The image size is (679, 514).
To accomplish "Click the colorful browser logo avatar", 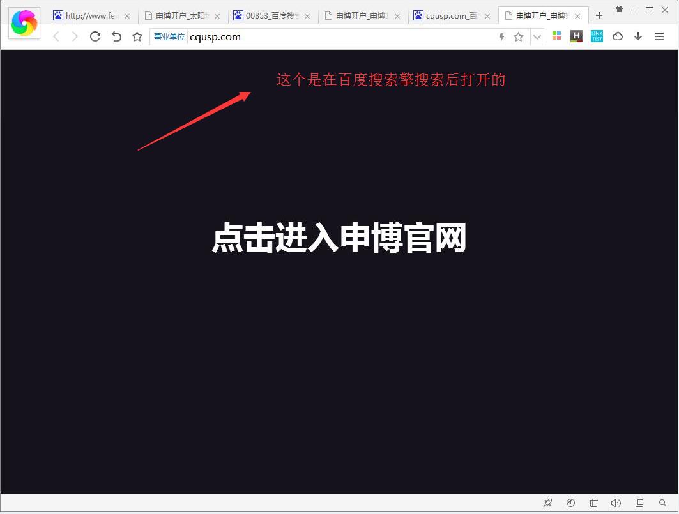I will click(24, 24).
